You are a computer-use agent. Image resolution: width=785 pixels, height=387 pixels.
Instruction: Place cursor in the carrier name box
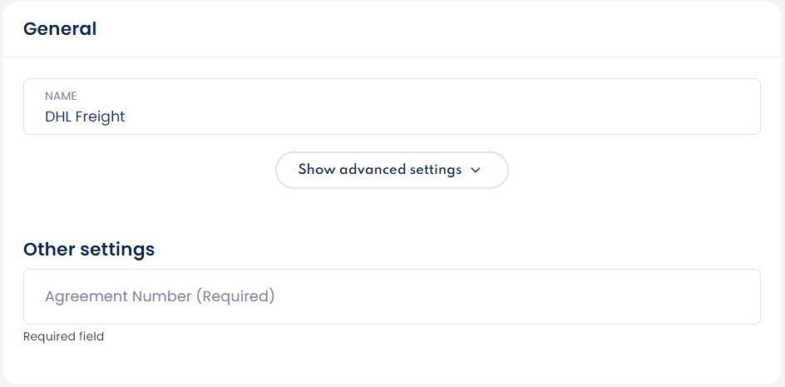pyautogui.click(x=392, y=107)
